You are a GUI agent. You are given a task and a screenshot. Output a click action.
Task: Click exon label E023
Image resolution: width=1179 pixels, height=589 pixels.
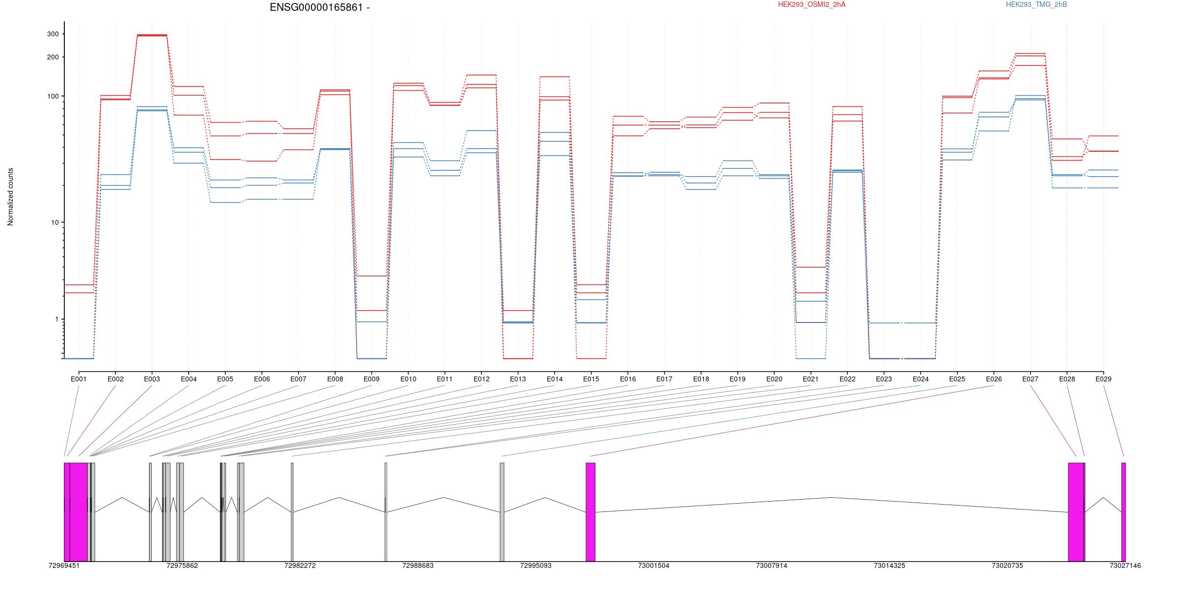(884, 379)
